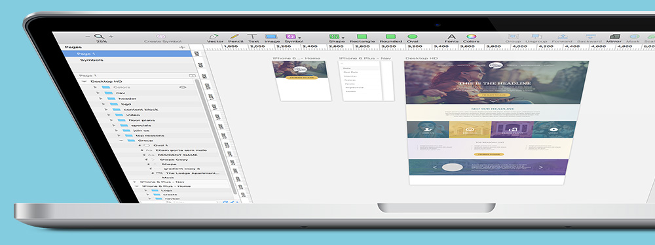The image size is (655, 245).
Task: Click the Create Symbol button
Action: (x=162, y=39)
